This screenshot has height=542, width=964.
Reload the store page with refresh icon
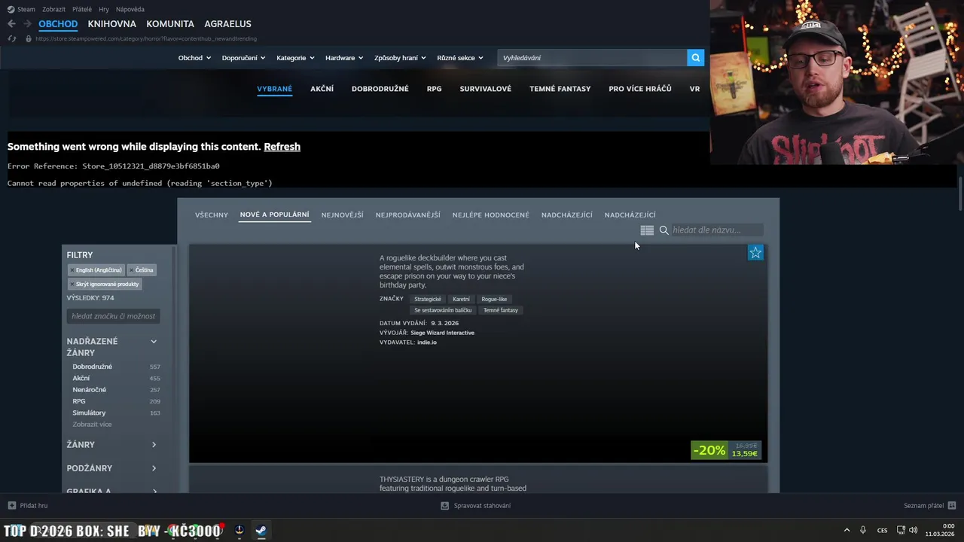coord(12,38)
